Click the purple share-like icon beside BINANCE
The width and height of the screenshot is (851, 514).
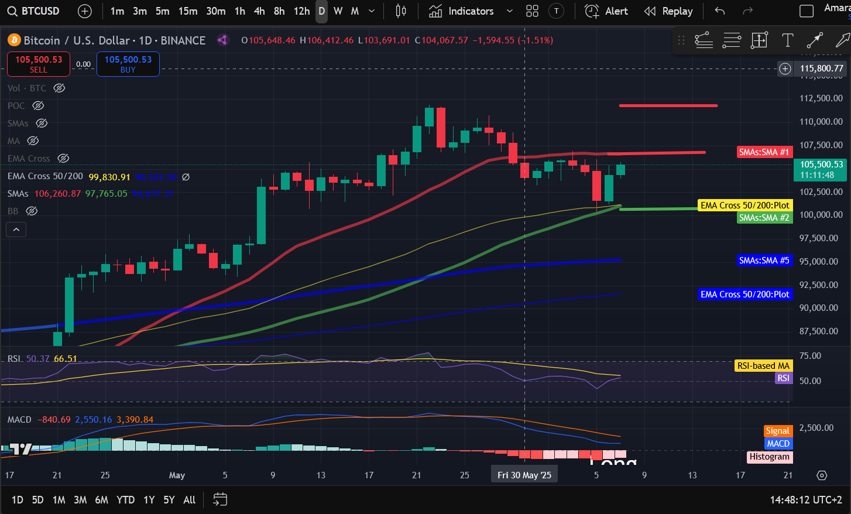[x=222, y=40]
